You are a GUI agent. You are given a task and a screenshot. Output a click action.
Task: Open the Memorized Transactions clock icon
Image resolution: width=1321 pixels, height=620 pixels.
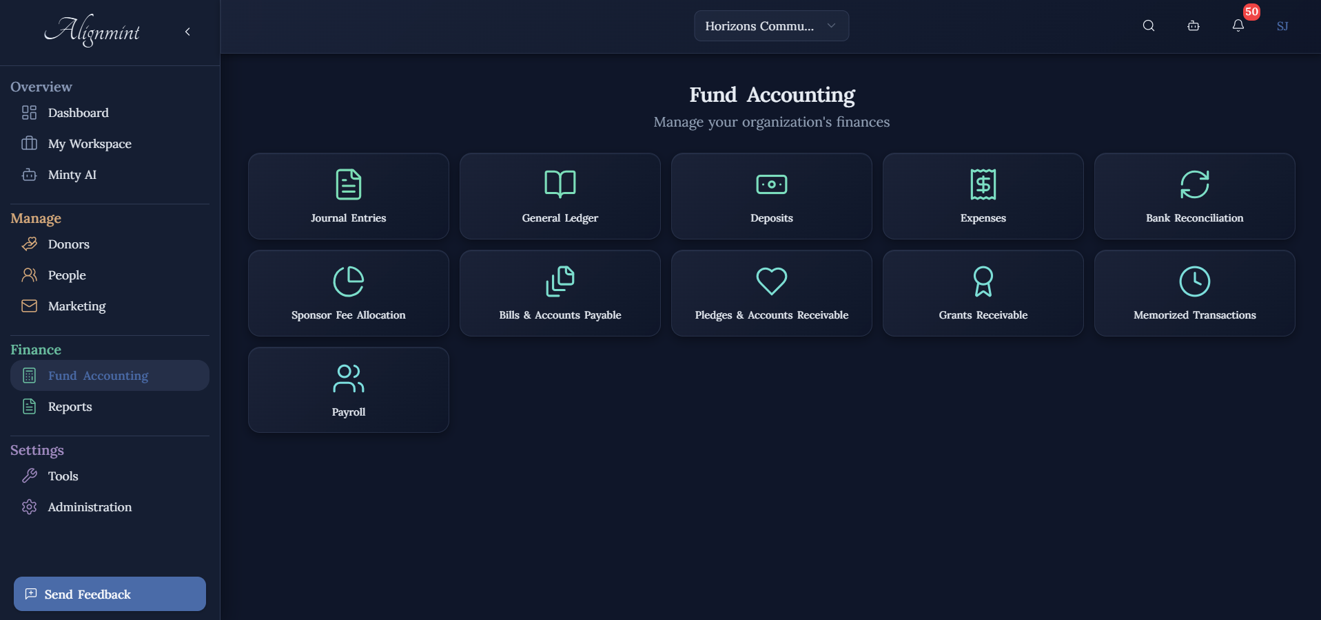click(1194, 281)
